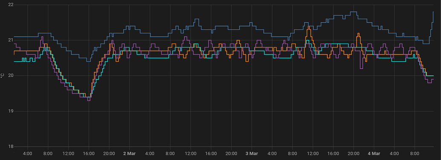
Task: Click the 12:00 label right after 3 Mar
Action: pyautogui.click(x=313, y=154)
